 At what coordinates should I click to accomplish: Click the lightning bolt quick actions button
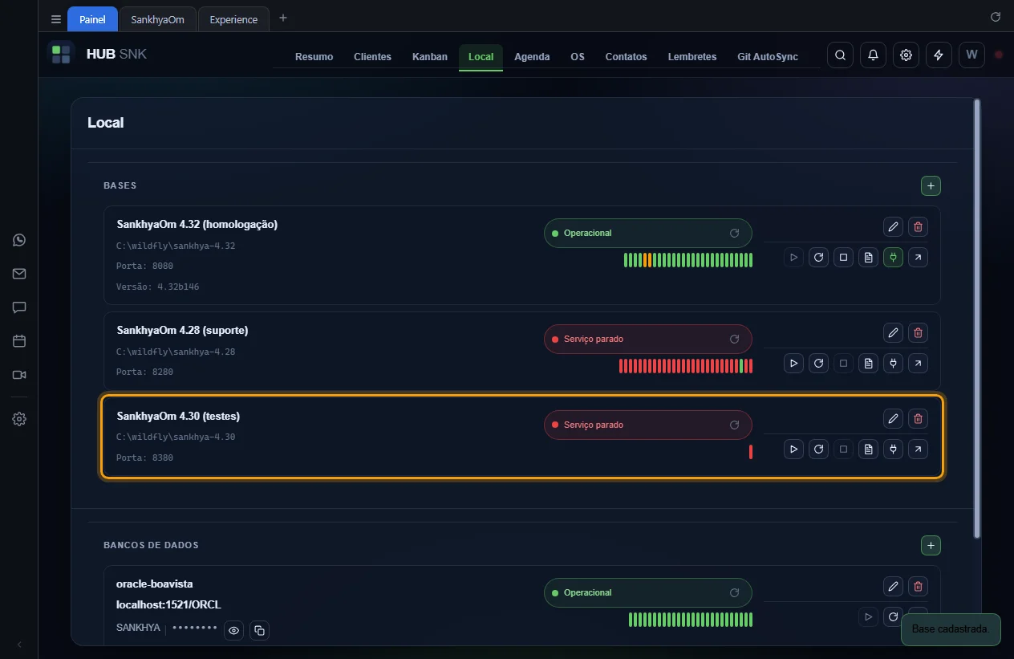[939, 55]
